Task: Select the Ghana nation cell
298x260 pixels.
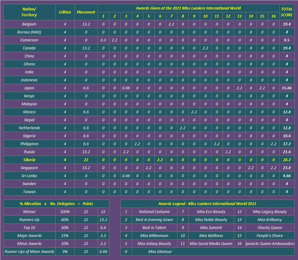Action: click(29, 64)
